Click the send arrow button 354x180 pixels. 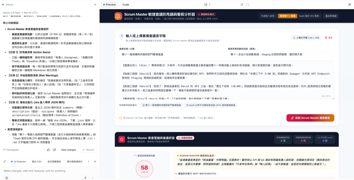point(93,178)
